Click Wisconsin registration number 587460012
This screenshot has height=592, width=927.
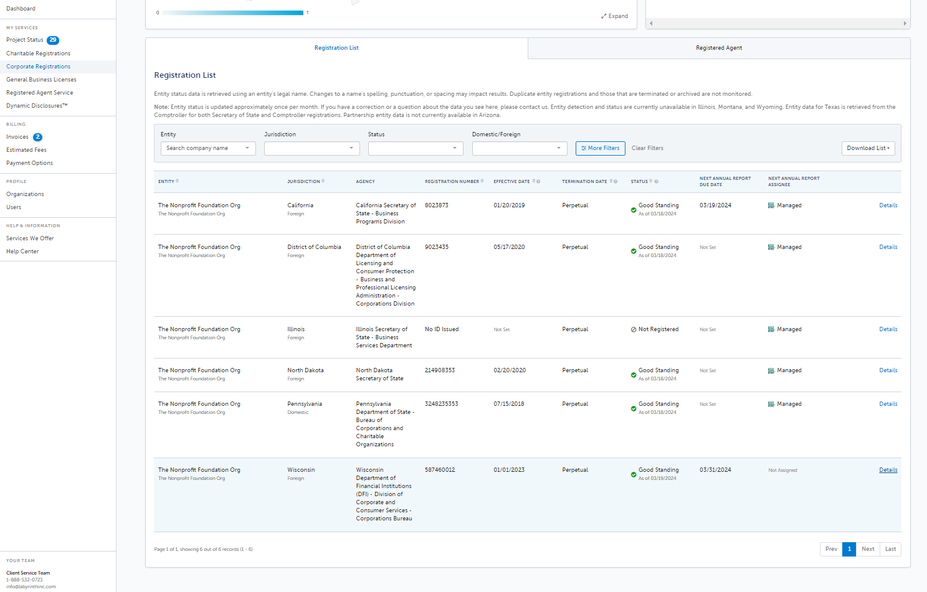tap(440, 470)
